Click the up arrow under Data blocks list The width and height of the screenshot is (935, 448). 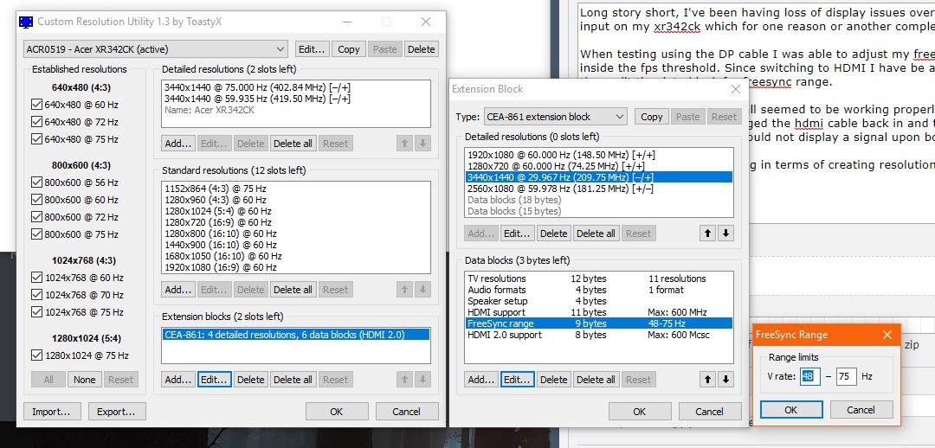709,379
